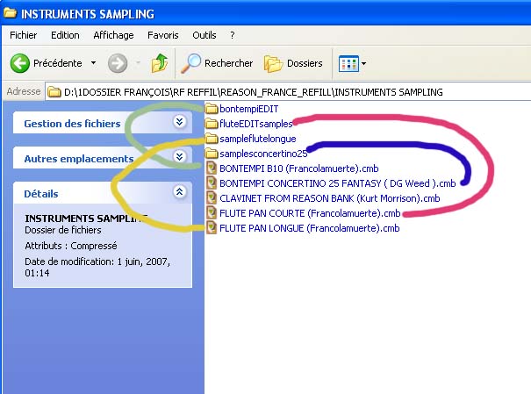Open the forward history dropdown arrow
The height and width of the screenshot is (394, 531).
(138, 63)
